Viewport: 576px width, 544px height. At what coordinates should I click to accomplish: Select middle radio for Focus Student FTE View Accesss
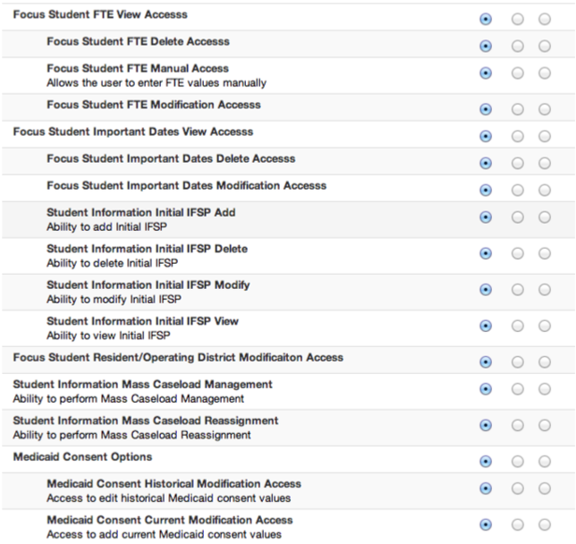(x=518, y=19)
